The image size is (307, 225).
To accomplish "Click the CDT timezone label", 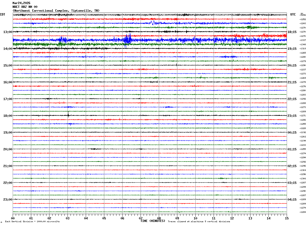I will (x=3, y=14).
